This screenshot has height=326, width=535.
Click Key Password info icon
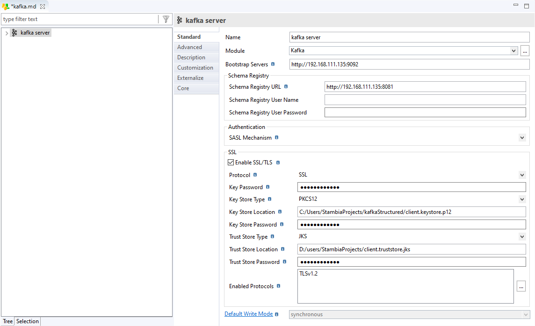point(268,187)
